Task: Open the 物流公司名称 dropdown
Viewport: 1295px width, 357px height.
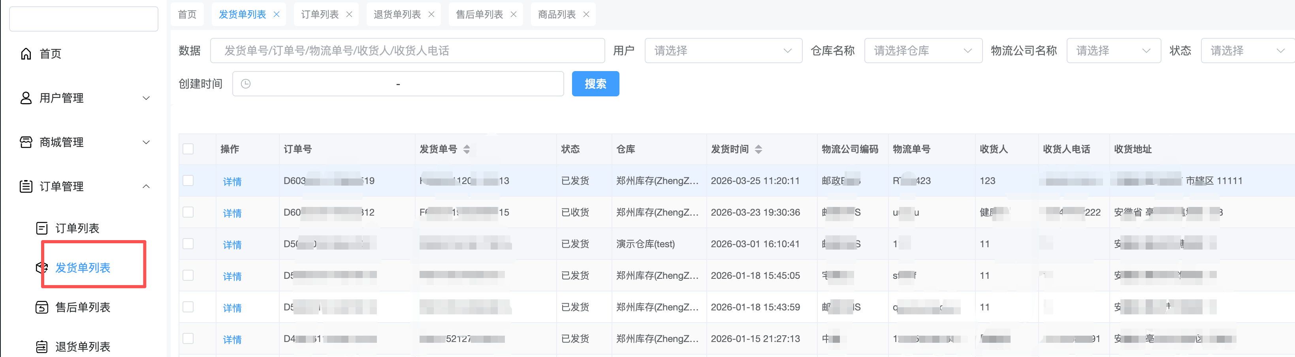Action: (1114, 51)
